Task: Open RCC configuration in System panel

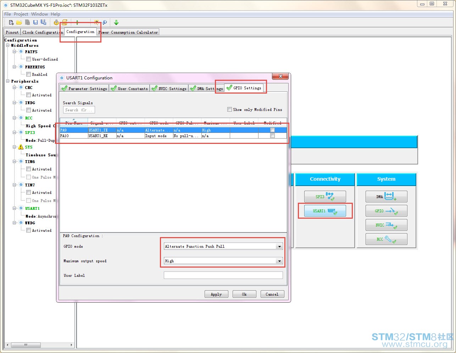Action: 386,239
